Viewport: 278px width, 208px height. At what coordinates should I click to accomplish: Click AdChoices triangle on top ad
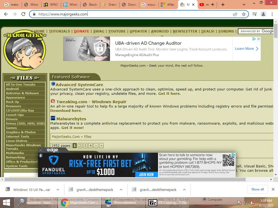pos(254,39)
